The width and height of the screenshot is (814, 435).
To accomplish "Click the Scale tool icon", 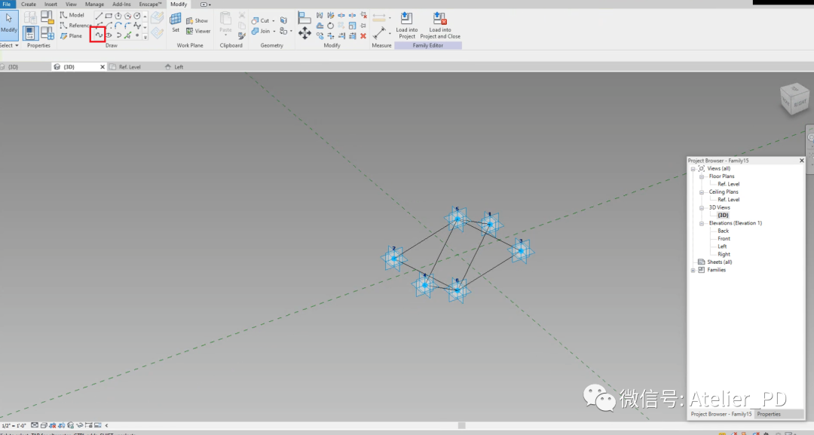I will tap(352, 26).
